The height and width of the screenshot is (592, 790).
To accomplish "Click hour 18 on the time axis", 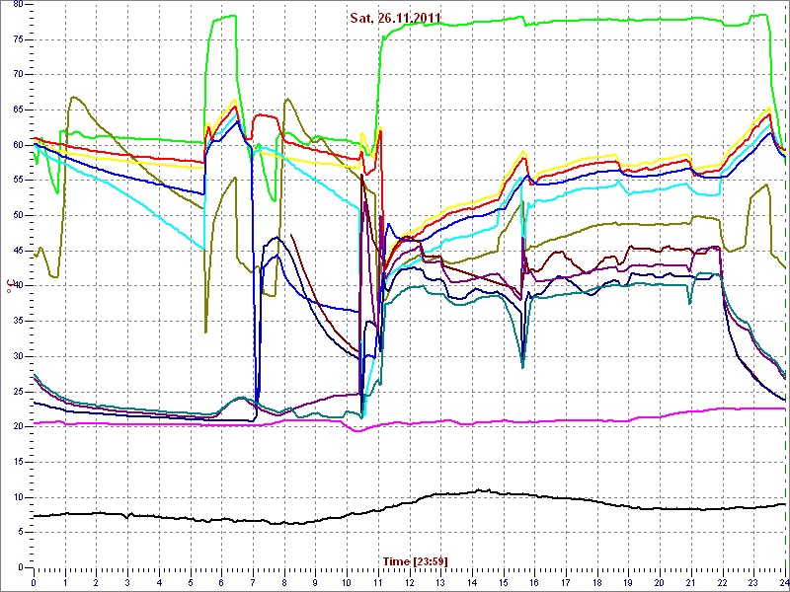I will [597, 582].
